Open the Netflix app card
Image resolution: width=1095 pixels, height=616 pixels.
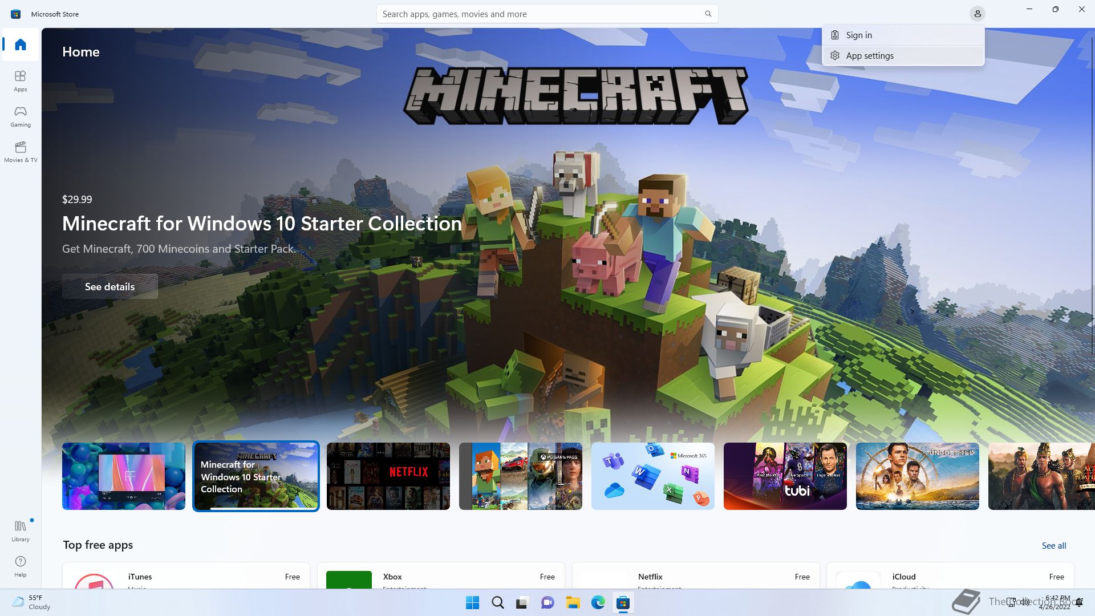[x=696, y=576]
